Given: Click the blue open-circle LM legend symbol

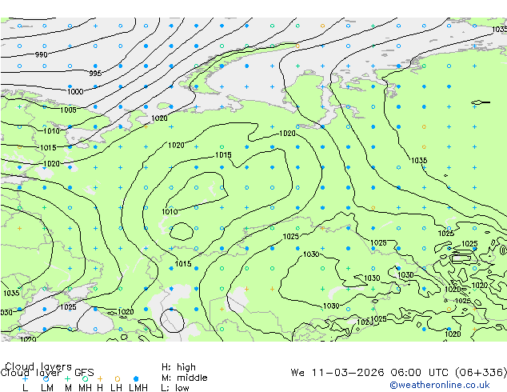Looking at the screenshot, I should (46, 378).
